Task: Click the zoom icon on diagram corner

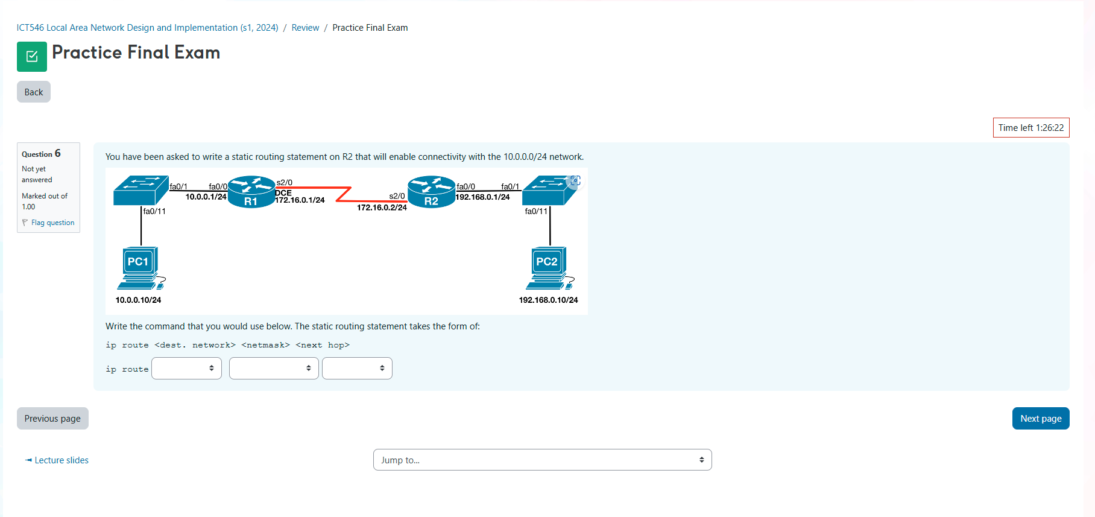Action: (575, 181)
